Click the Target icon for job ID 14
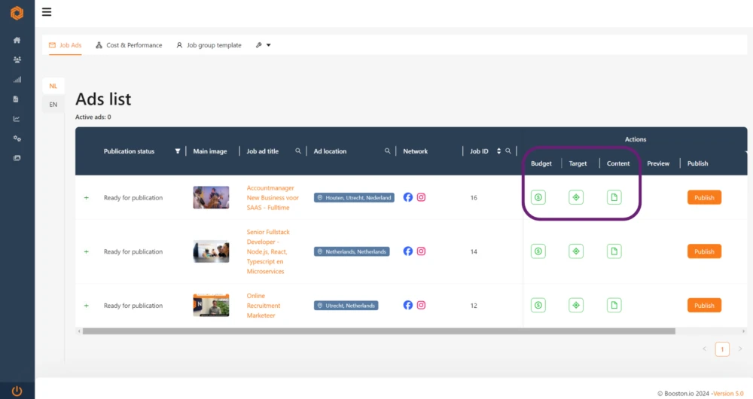The height and width of the screenshot is (399, 753). tap(576, 251)
